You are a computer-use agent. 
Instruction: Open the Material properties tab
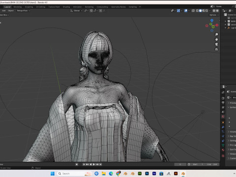pyautogui.click(x=223, y=150)
